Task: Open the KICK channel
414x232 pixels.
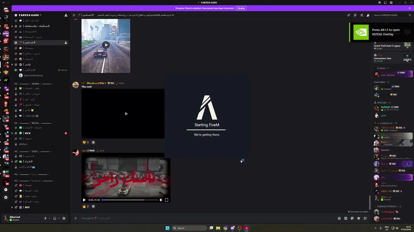Action: pos(41,133)
